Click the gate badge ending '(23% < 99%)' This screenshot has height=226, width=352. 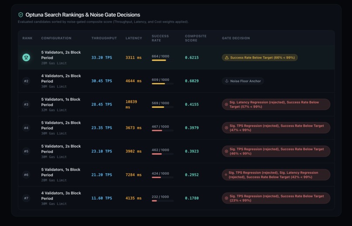[x=276, y=198]
